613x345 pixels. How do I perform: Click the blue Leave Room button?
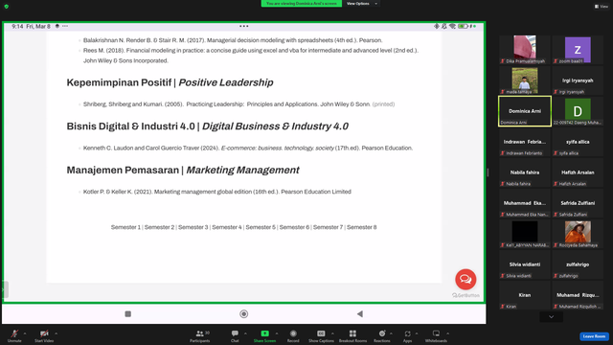pyautogui.click(x=594, y=336)
